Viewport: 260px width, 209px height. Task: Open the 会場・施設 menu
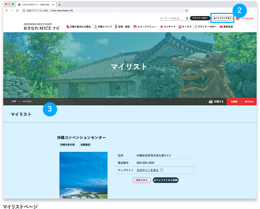123,26
